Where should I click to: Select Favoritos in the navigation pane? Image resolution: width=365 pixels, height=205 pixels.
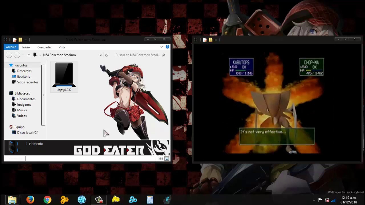point(21,65)
